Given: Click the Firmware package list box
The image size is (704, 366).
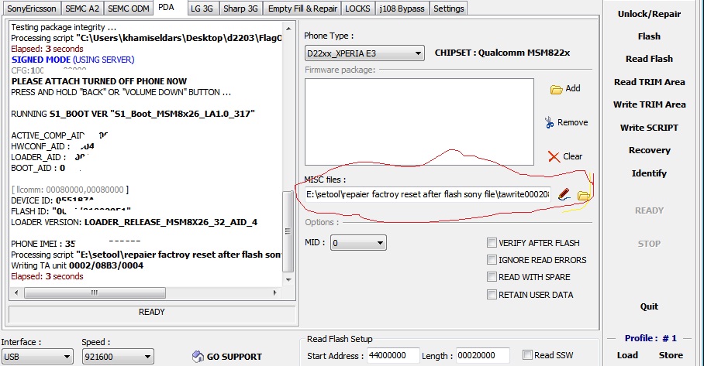Looking at the screenshot, I should click(x=419, y=121).
